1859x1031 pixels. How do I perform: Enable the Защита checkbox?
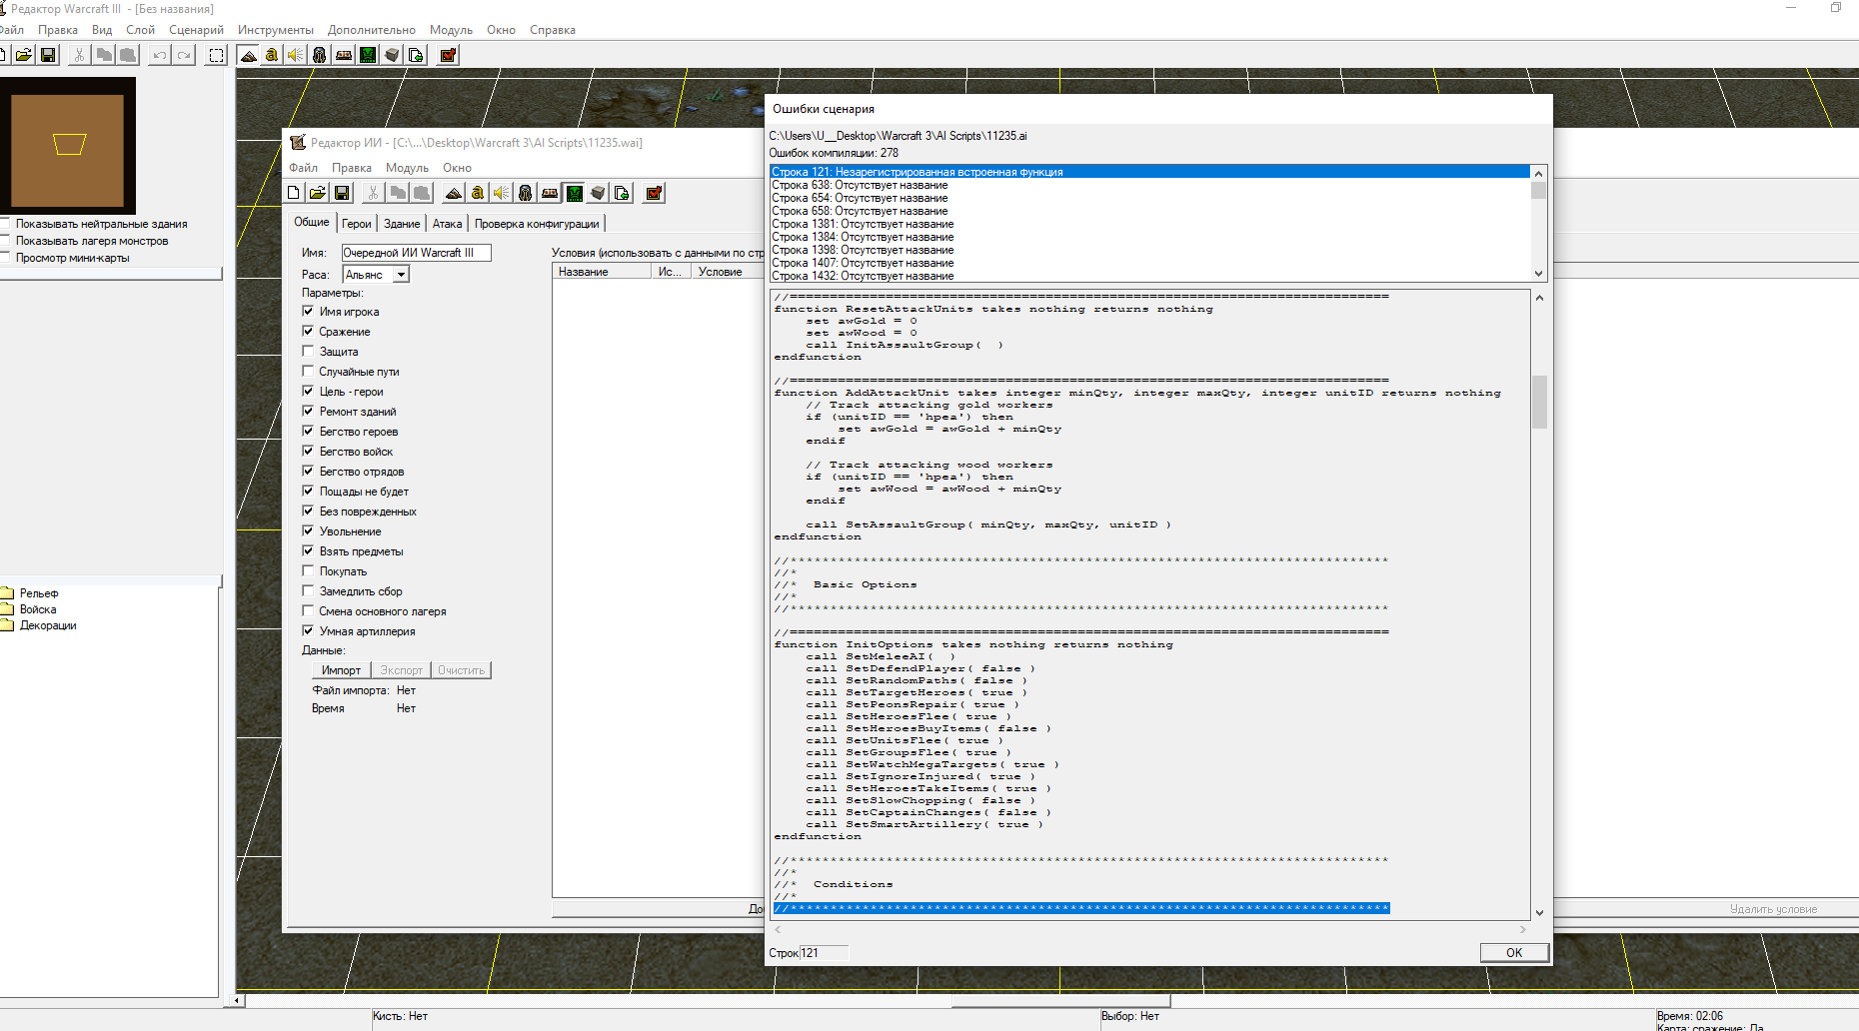pyautogui.click(x=309, y=352)
